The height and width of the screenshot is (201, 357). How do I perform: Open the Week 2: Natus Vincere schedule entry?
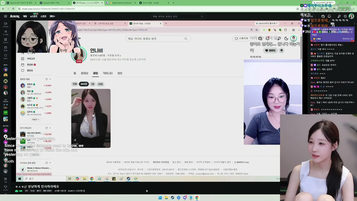coord(36,169)
